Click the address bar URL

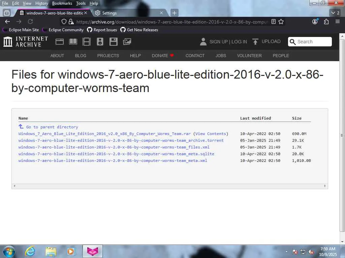[x=172, y=22]
